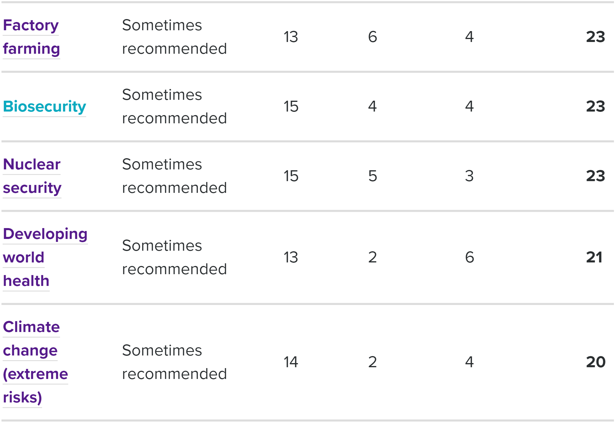Select the Nuclear security total score 23
The height and width of the screenshot is (423, 616).
[x=595, y=176]
